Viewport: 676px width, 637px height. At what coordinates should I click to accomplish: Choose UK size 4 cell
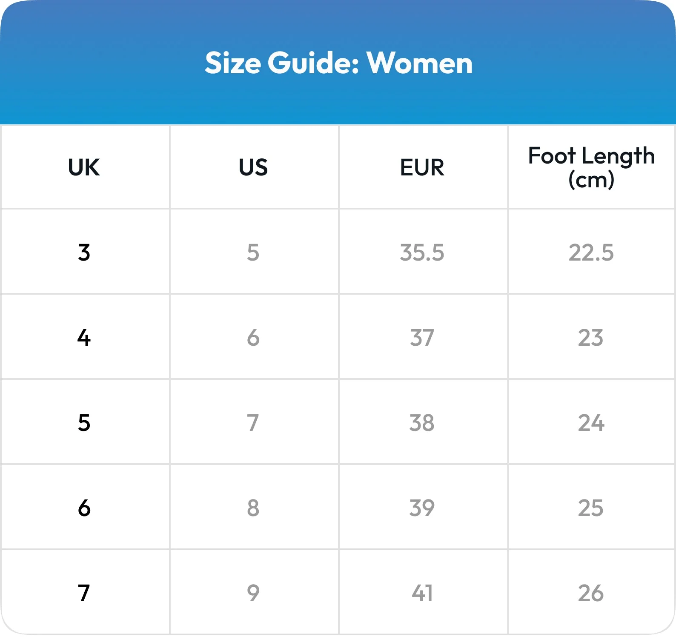(84, 338)
